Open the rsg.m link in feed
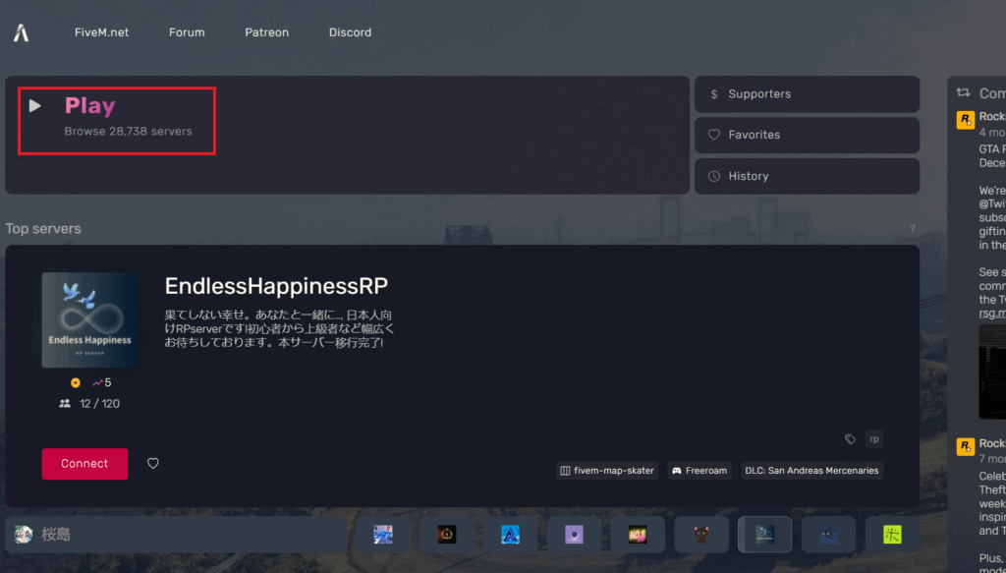Image resolution: width=1006 pixels, height=573 pixels. pyautogui.click(x=992, y=314)
